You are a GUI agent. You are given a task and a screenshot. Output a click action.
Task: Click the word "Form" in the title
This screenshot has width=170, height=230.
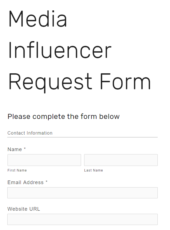tap(125, 82)
